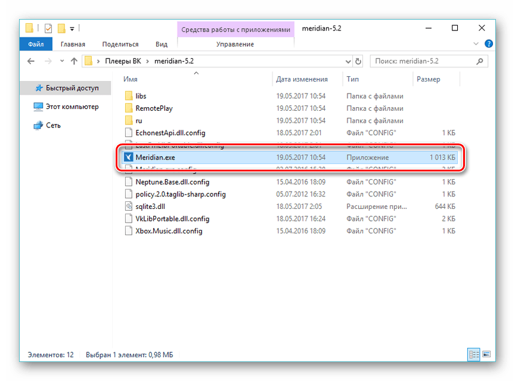Switch to large icons view button

tap(486, 354)
